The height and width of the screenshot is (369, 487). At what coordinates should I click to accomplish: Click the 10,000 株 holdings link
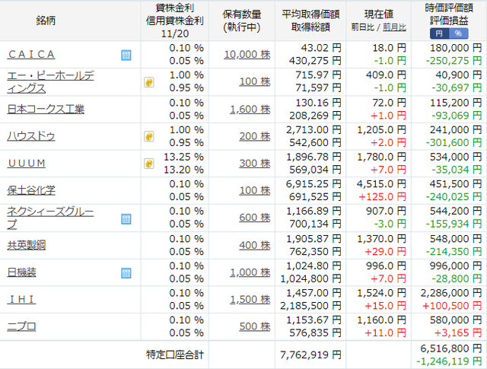247,54
